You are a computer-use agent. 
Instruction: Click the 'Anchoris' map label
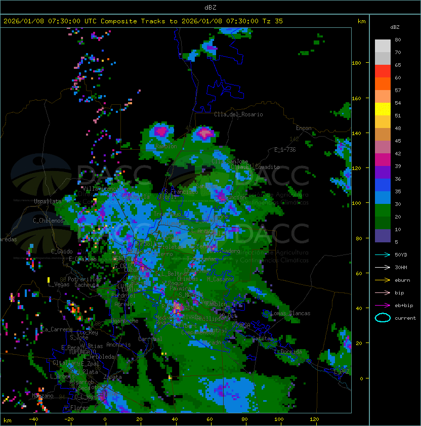coord(118,345)
